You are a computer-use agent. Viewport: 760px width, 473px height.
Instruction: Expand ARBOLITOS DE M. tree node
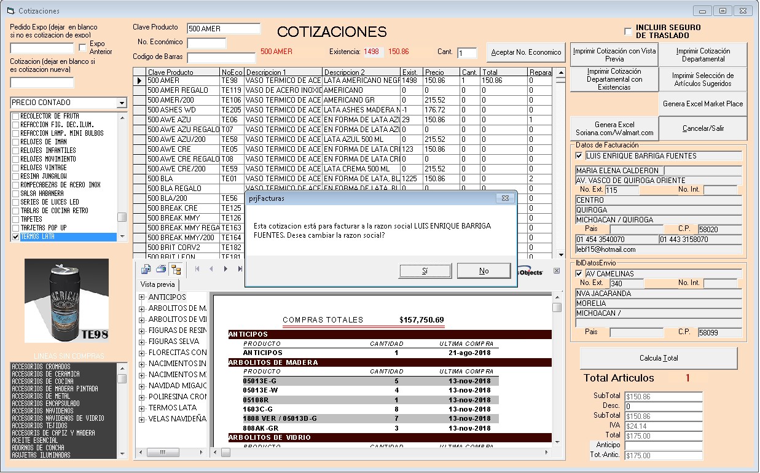point(142,308)
